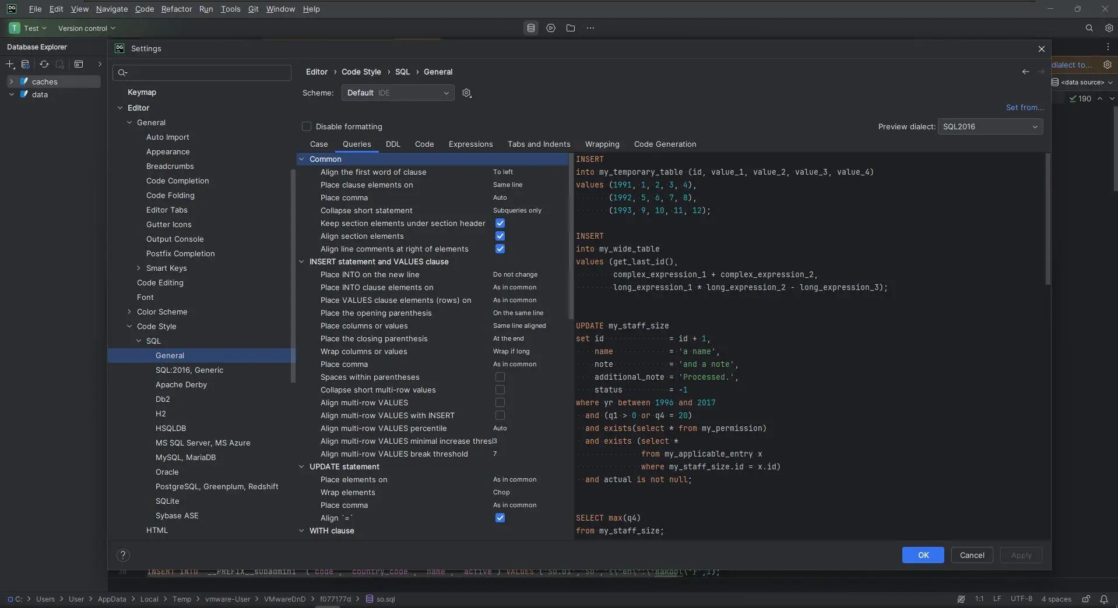Open scheme actions gear next to Scheme
This screenshot has width=1118, height=608.
(466, 93)
